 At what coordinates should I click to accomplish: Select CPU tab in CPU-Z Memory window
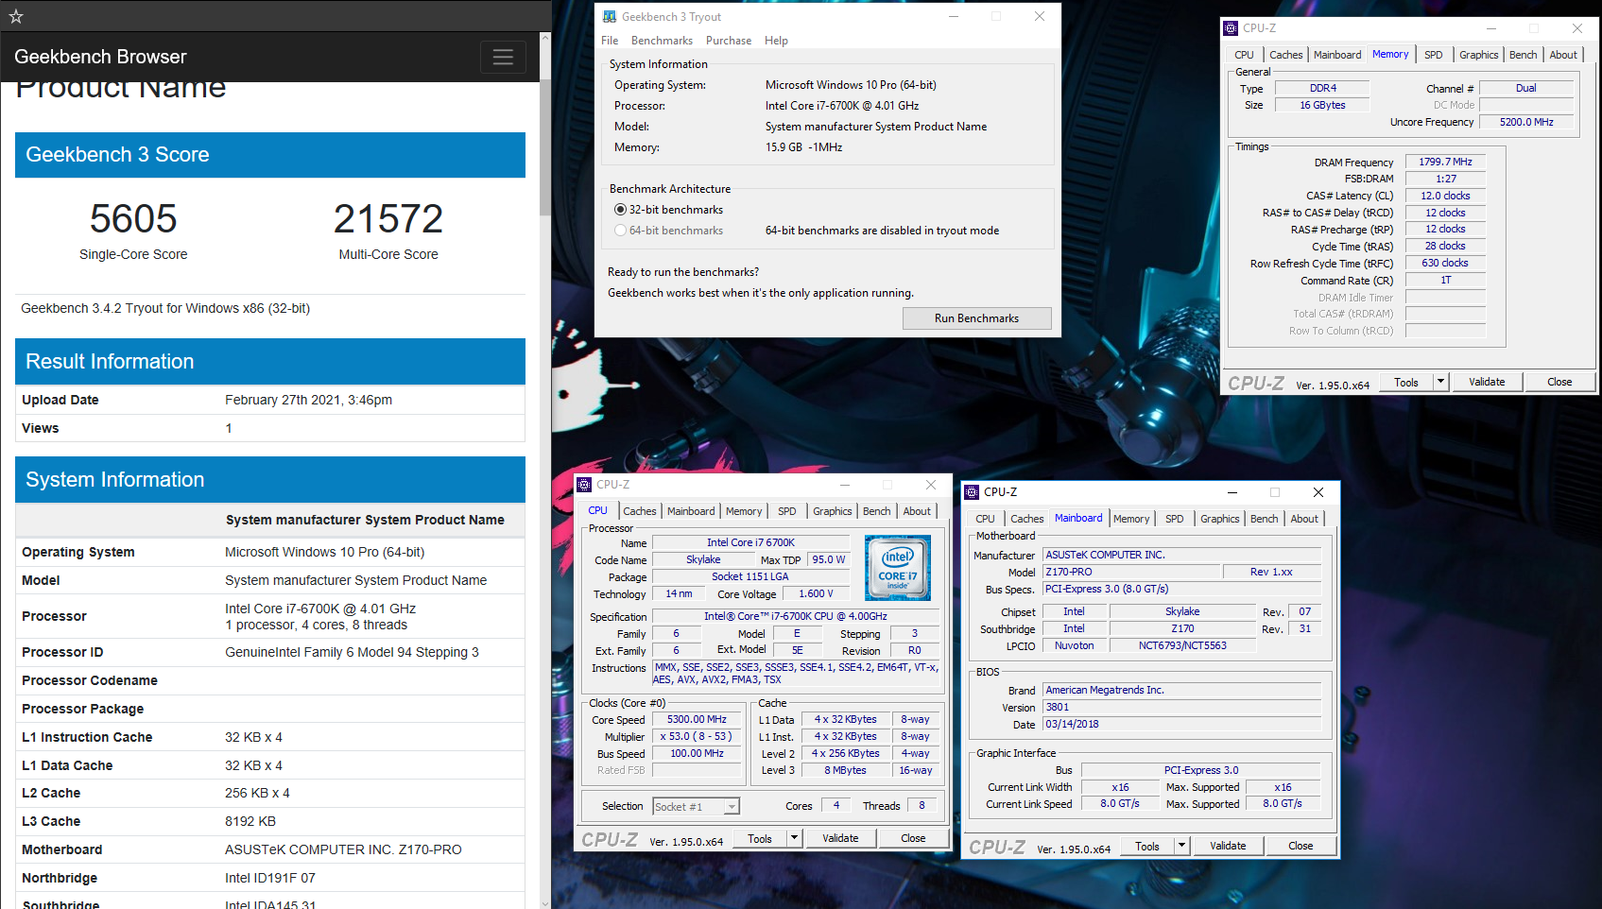1244,55
